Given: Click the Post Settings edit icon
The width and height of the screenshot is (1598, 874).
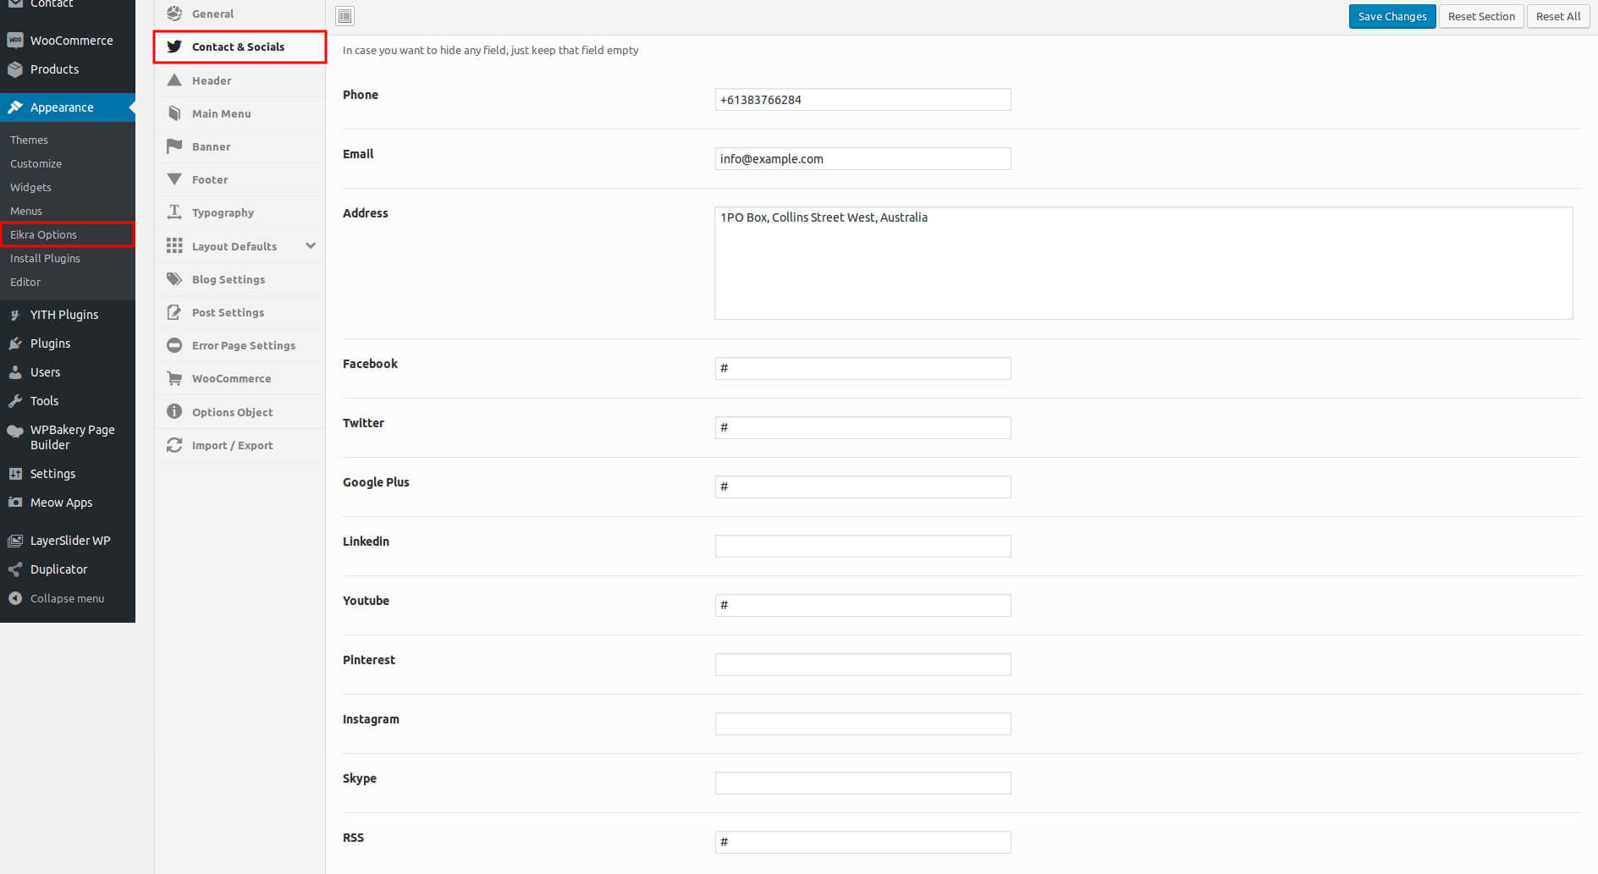Looking at the screenshot, I should click(174, 312).
